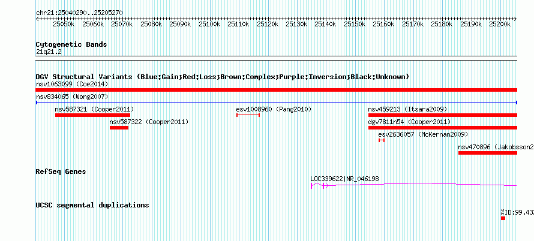Click the dgv7811n54 (Cooper2011) red bar
The width and height of the screenshot is (534, 241).
pyautogui.click(x=443, y=128)
